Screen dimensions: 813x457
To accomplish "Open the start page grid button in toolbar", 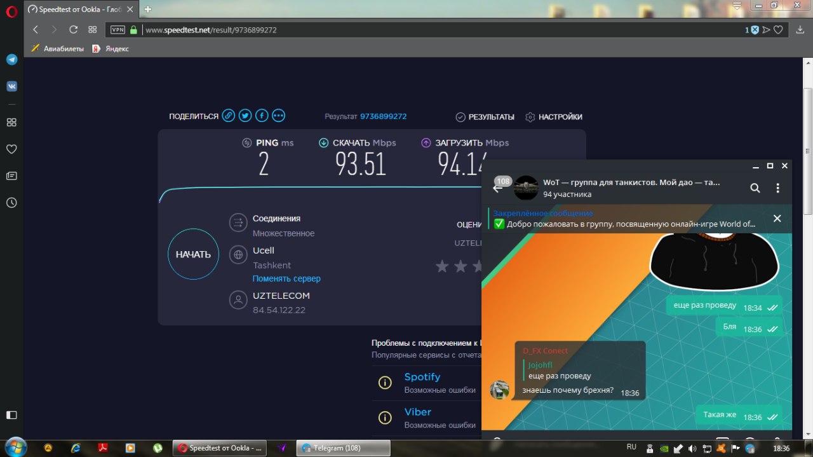I will point(92,29).
